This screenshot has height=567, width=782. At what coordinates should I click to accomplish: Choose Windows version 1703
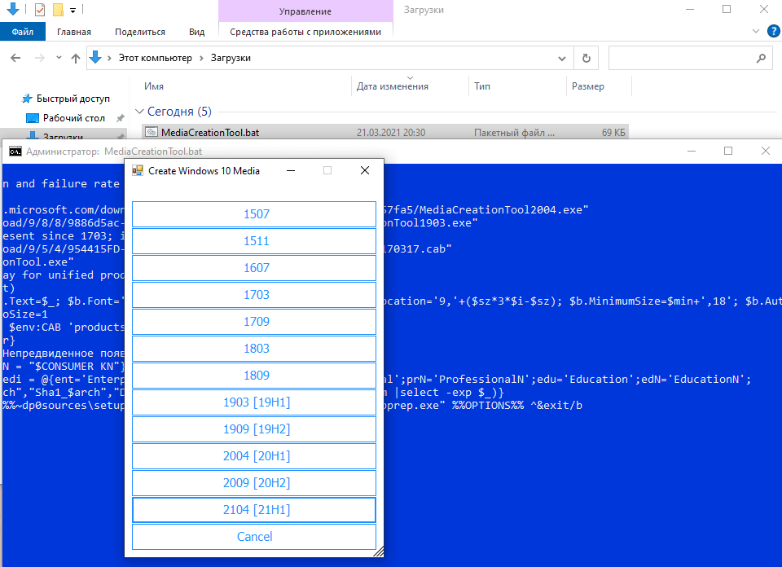pos(254,295)
